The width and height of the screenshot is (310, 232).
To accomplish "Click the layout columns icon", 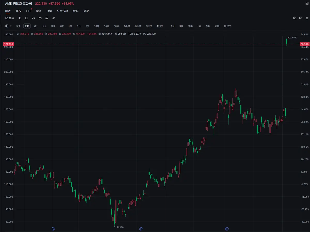I will coord(7,26).
